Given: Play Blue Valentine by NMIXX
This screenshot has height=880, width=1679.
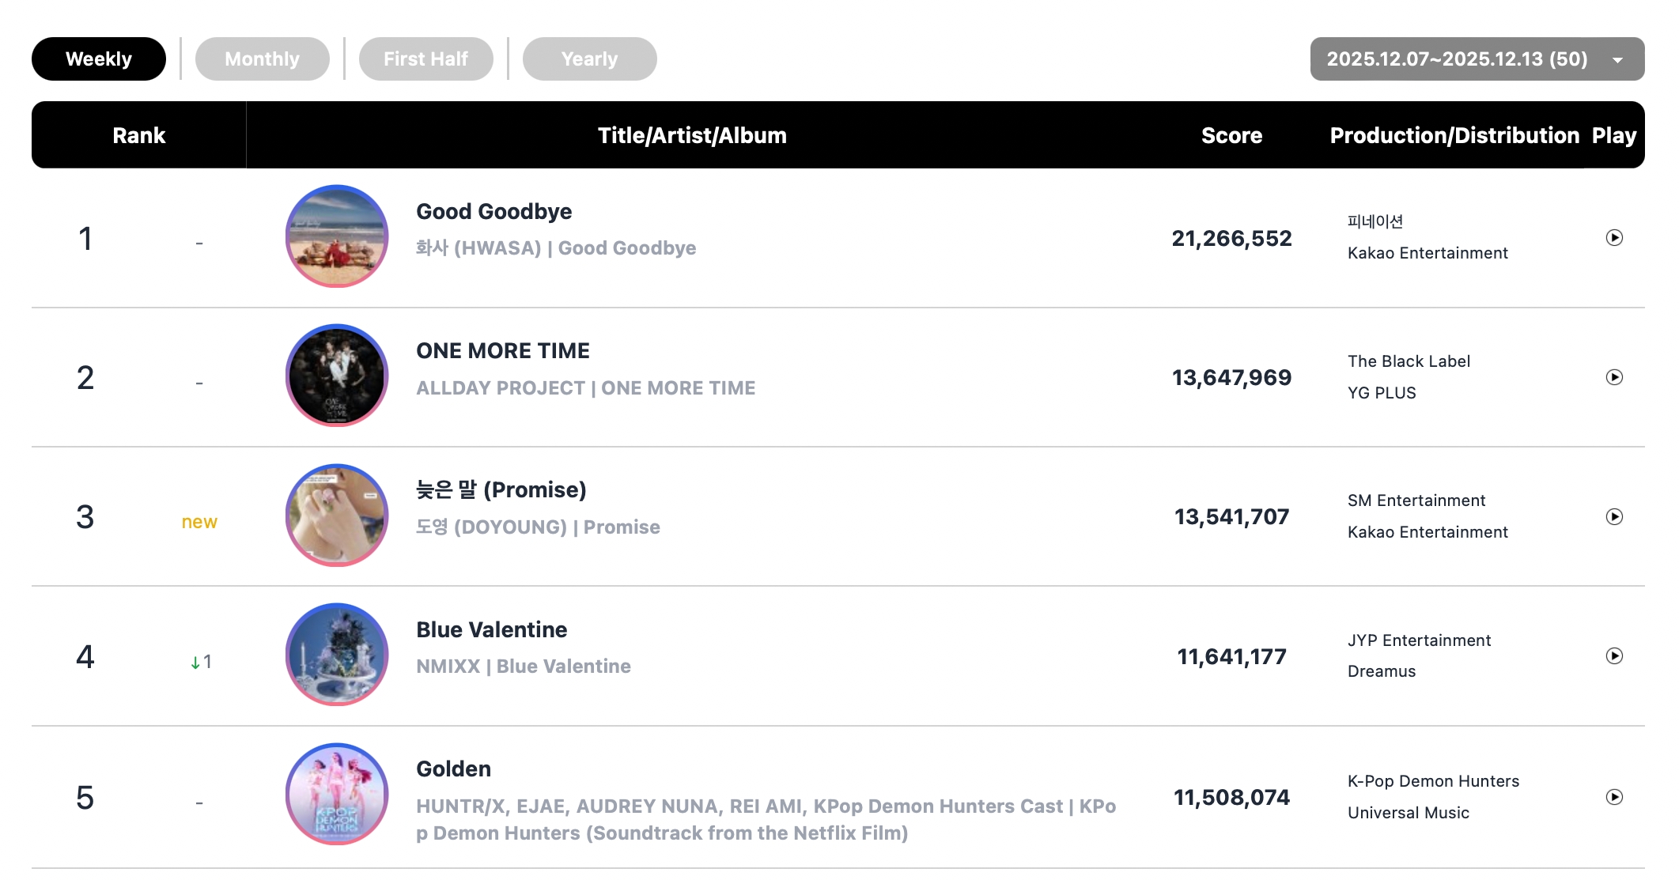Looking at the screenshot, I should (x=1614, y=656).
